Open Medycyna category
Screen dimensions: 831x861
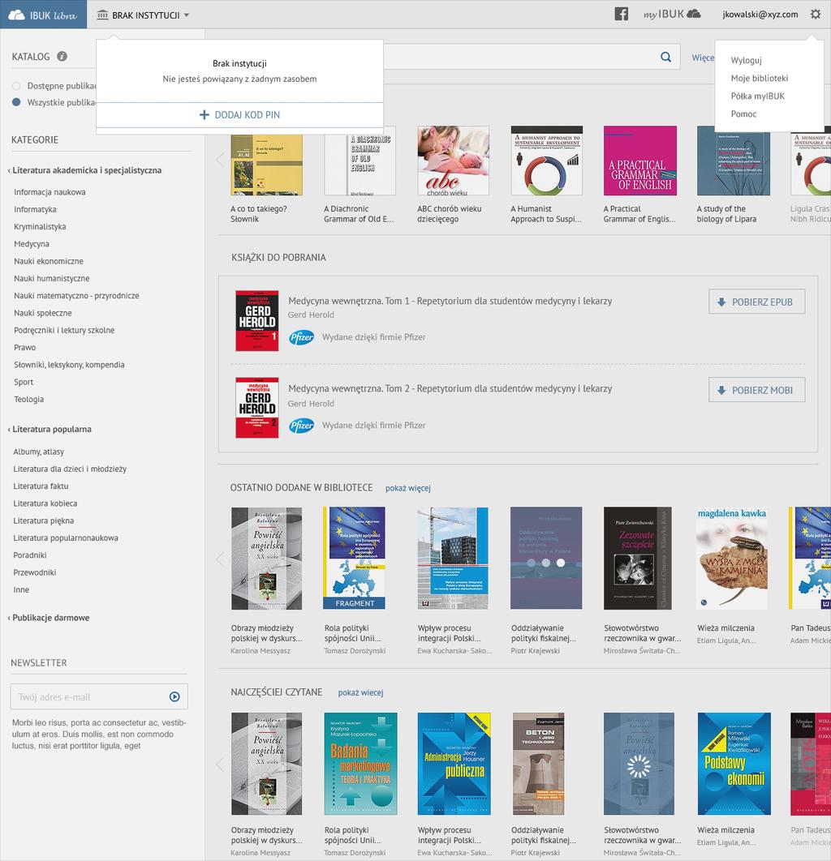[x=32, y=244]
